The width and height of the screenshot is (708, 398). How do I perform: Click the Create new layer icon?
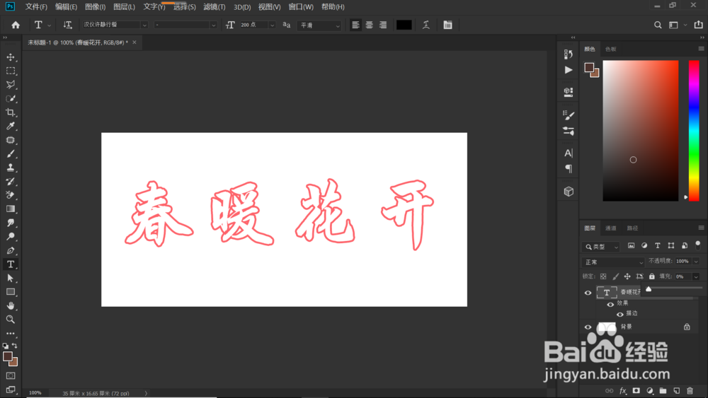tap(676, 391)
